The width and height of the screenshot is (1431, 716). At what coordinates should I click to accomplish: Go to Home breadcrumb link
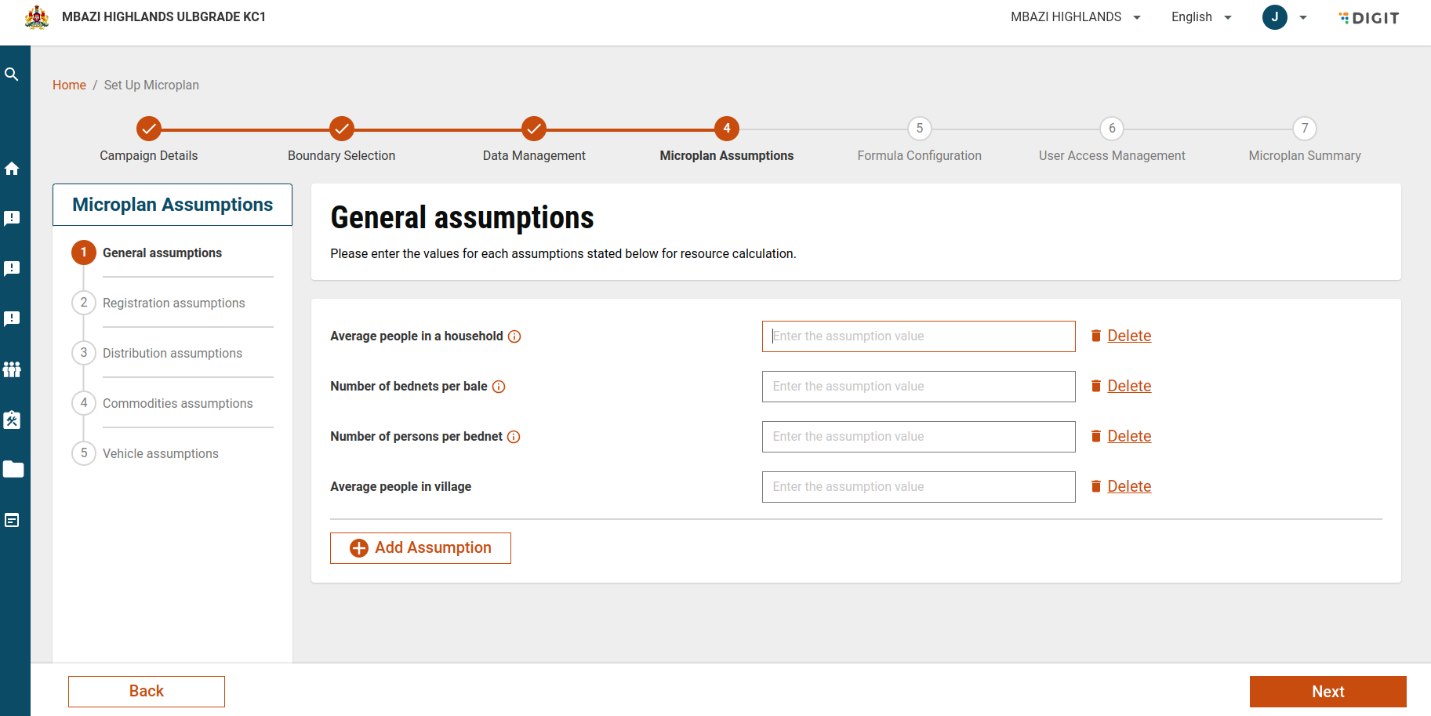pyautogui.click(x=69, y=85)
